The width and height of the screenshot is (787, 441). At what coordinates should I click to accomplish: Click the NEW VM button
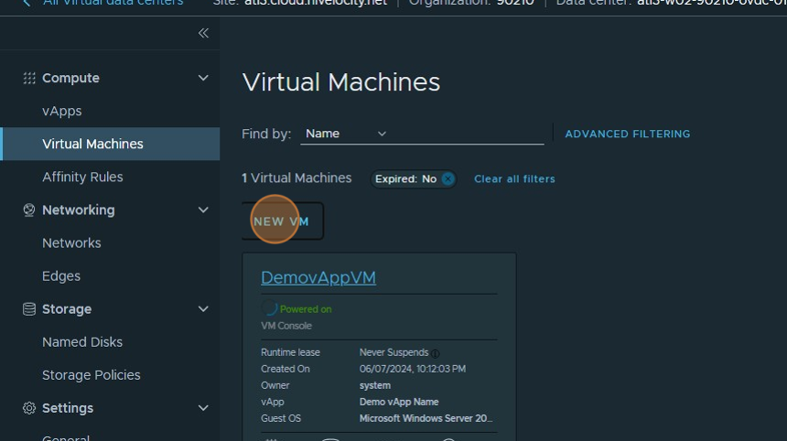[282, 221]
